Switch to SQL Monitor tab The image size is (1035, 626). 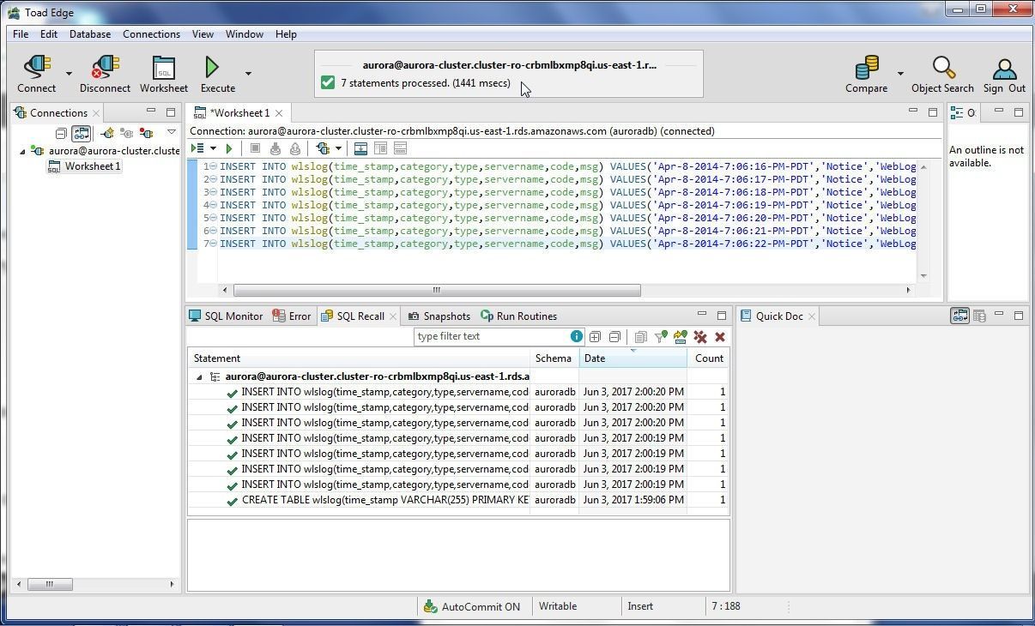click(x=226, y=316)
